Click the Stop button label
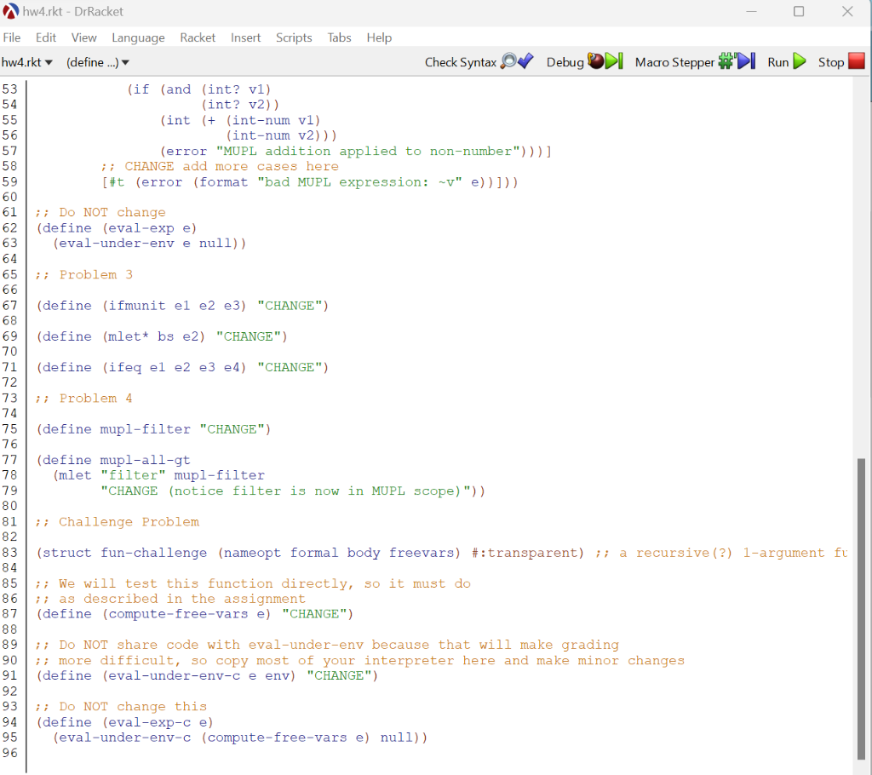The width and height of the screenshot is (872, 775). tap(831, 62)
